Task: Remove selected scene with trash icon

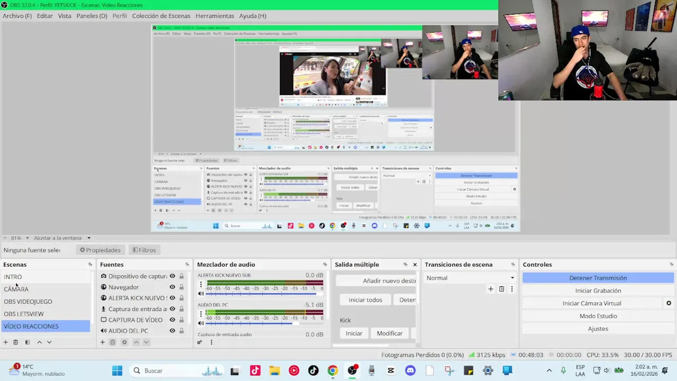Action: click(x=16, y=342)
